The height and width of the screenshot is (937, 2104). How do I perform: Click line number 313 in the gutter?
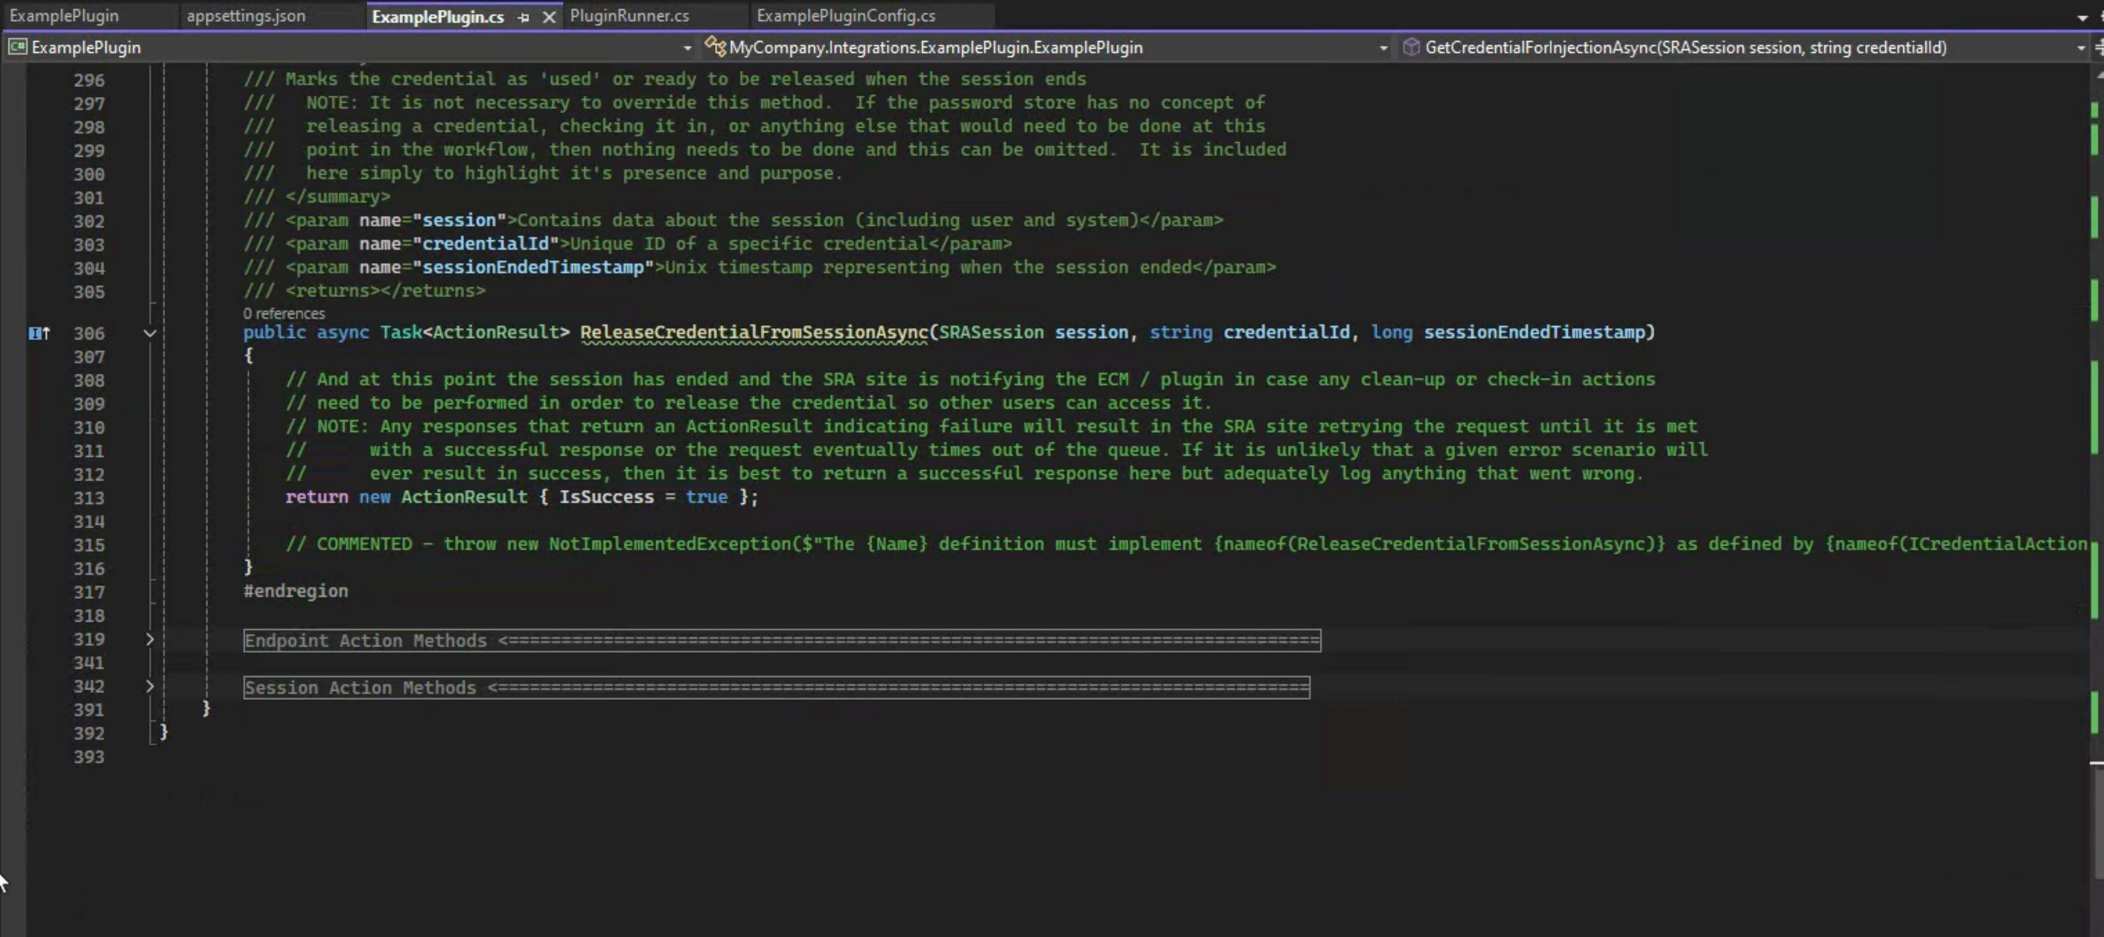click(89, 498)
